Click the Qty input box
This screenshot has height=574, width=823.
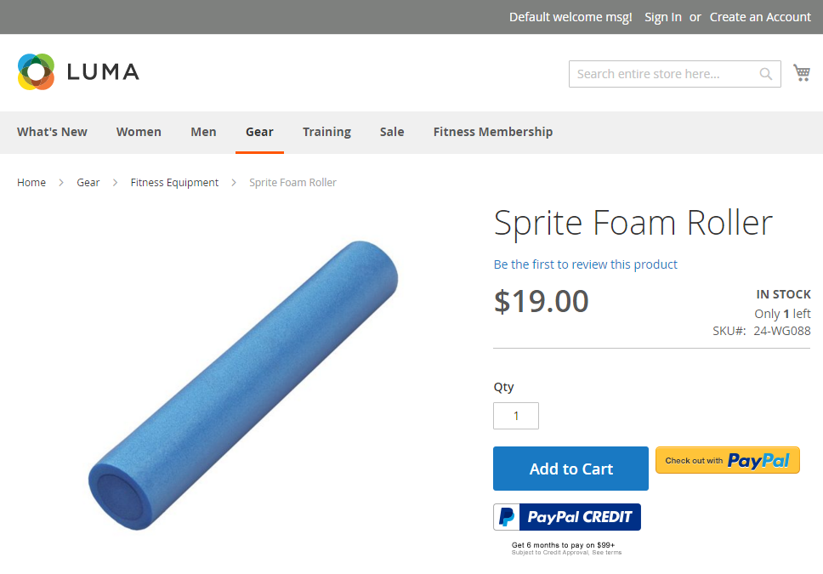[516, 416]
